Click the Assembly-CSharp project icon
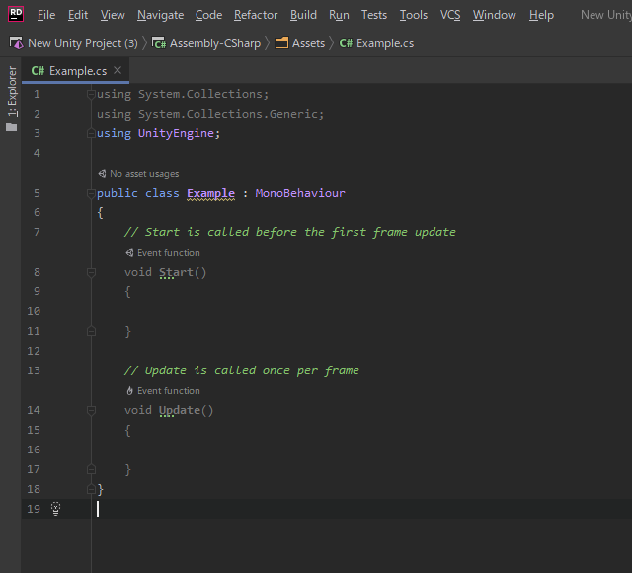 click(159, 43)
